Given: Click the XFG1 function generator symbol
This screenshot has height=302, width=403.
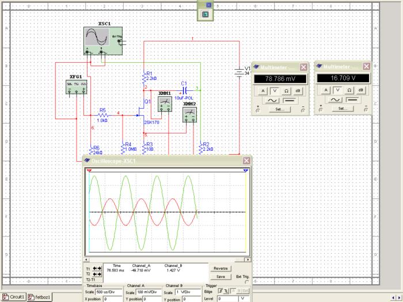Looking at the screenshot, I should (x=77, y=87).
